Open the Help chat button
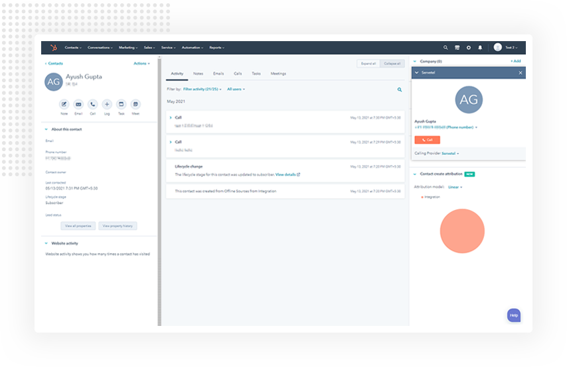 [x=514, y=315]
